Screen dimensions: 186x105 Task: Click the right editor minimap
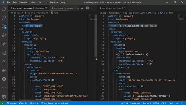[181, 17]
